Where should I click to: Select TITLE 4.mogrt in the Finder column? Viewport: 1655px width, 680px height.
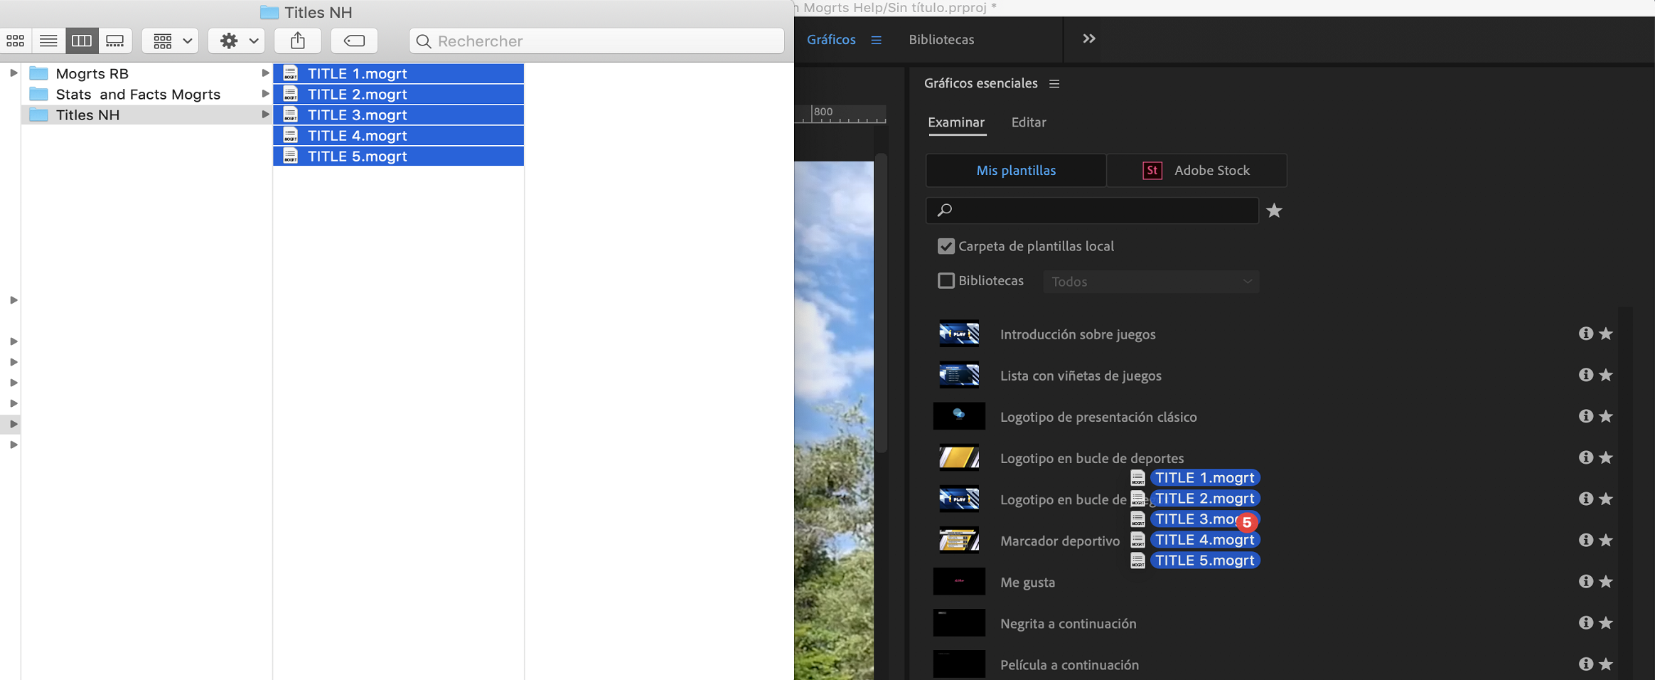pyautogui.click(x=399, y=135)
